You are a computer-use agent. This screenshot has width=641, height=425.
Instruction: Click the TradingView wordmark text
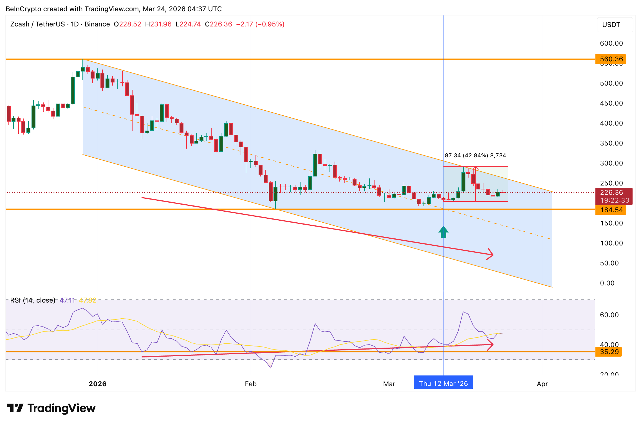click(x=61, y=408)
